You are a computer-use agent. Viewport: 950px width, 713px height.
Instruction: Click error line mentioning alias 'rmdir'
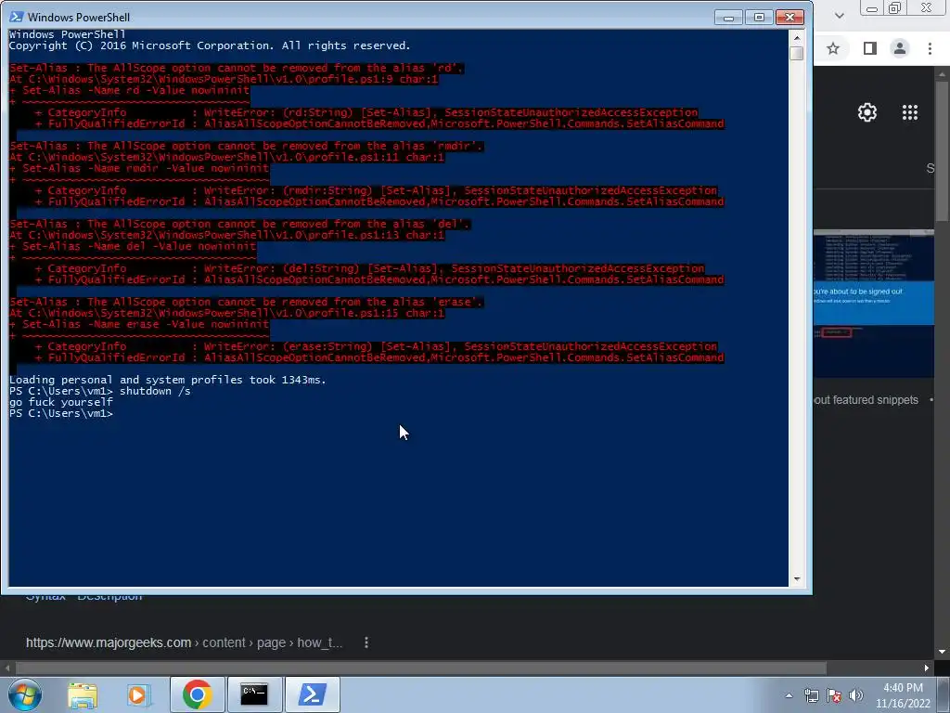[247, 146]
